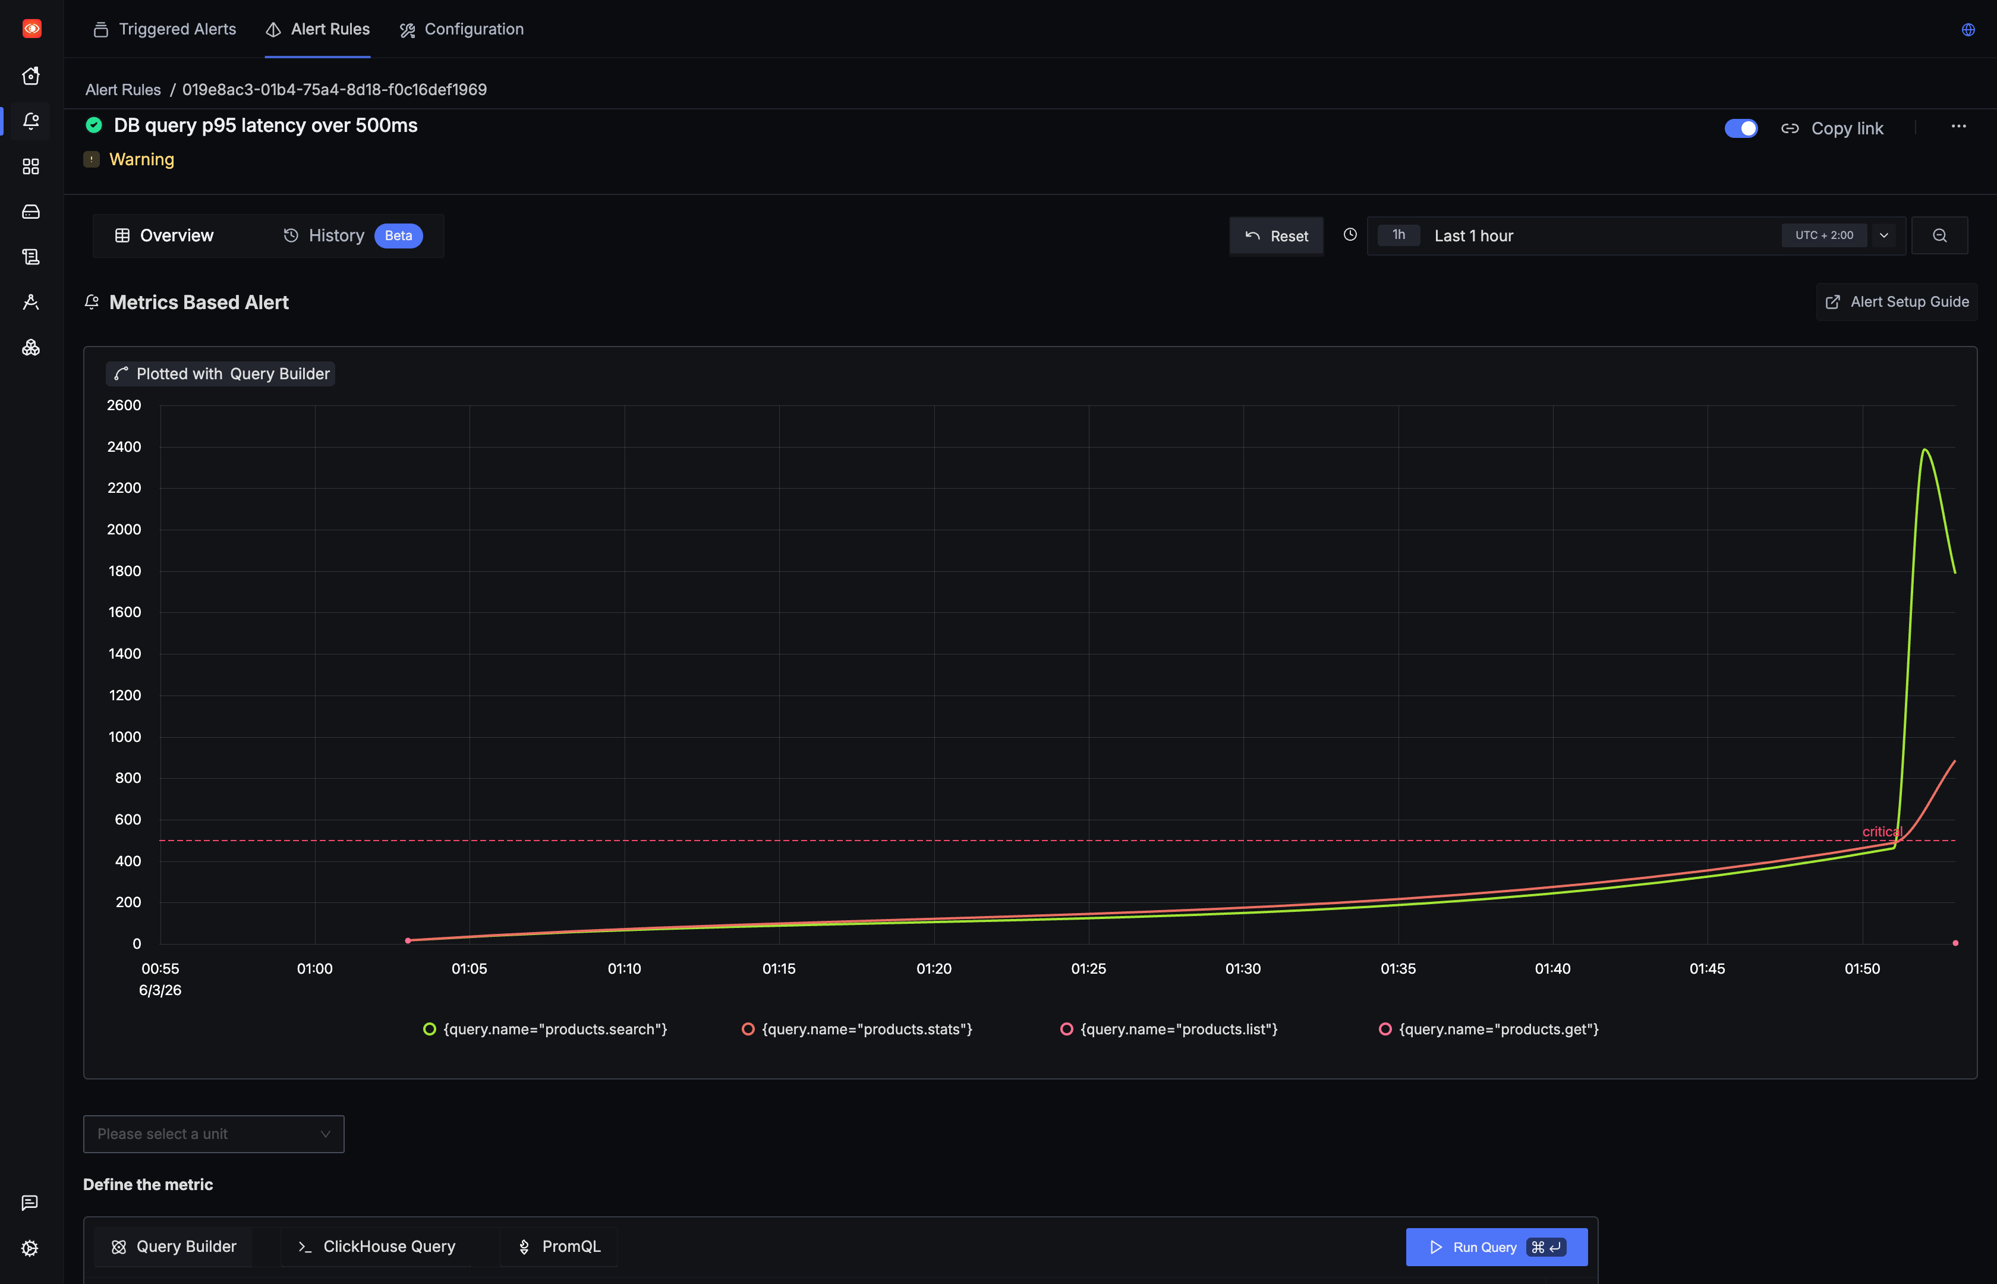Viewport: 1997px width, 1284px height.
Task: Click the Define the metric heading
Action: point(147,1185)
